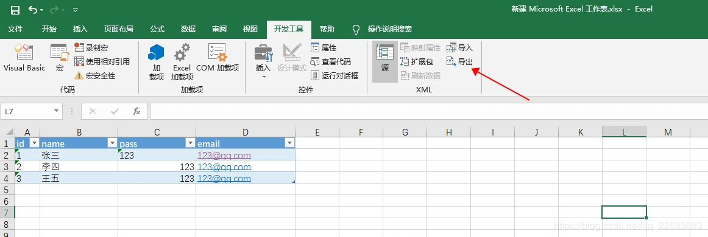The height and width of the screenshot is (237, 708).
Task: Switch to the 视图 view tab
Action: coord(250,29)
